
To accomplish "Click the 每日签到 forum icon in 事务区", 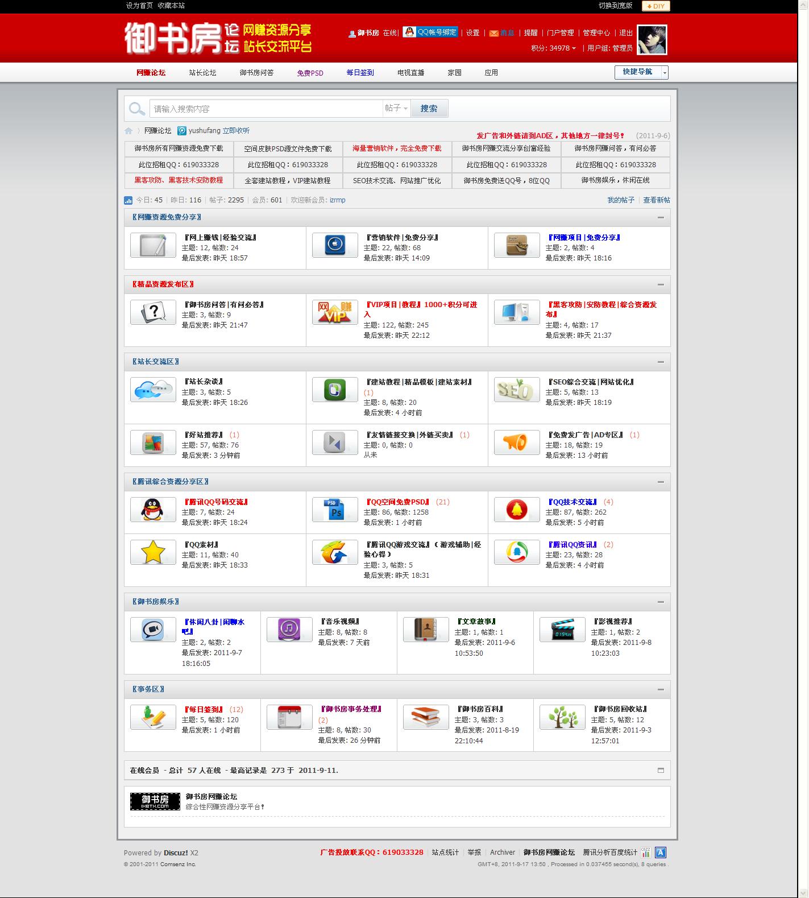I will point(153,717).
